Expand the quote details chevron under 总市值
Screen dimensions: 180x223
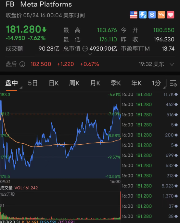tap(90, 54)
